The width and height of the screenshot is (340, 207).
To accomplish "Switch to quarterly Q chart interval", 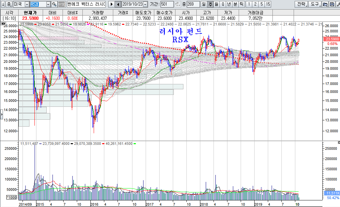I will [223, 4].
